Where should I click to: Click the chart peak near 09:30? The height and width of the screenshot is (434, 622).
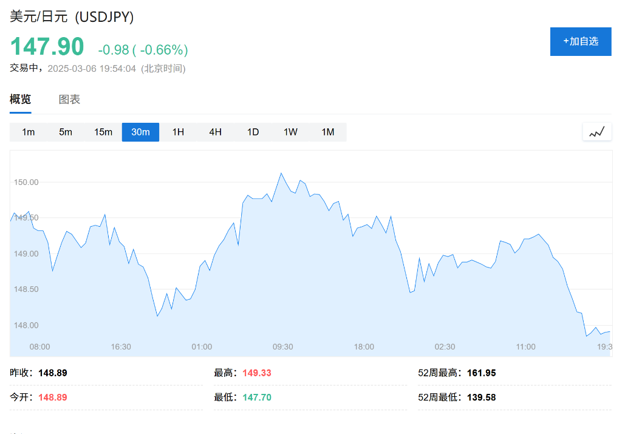pos(281,173)
